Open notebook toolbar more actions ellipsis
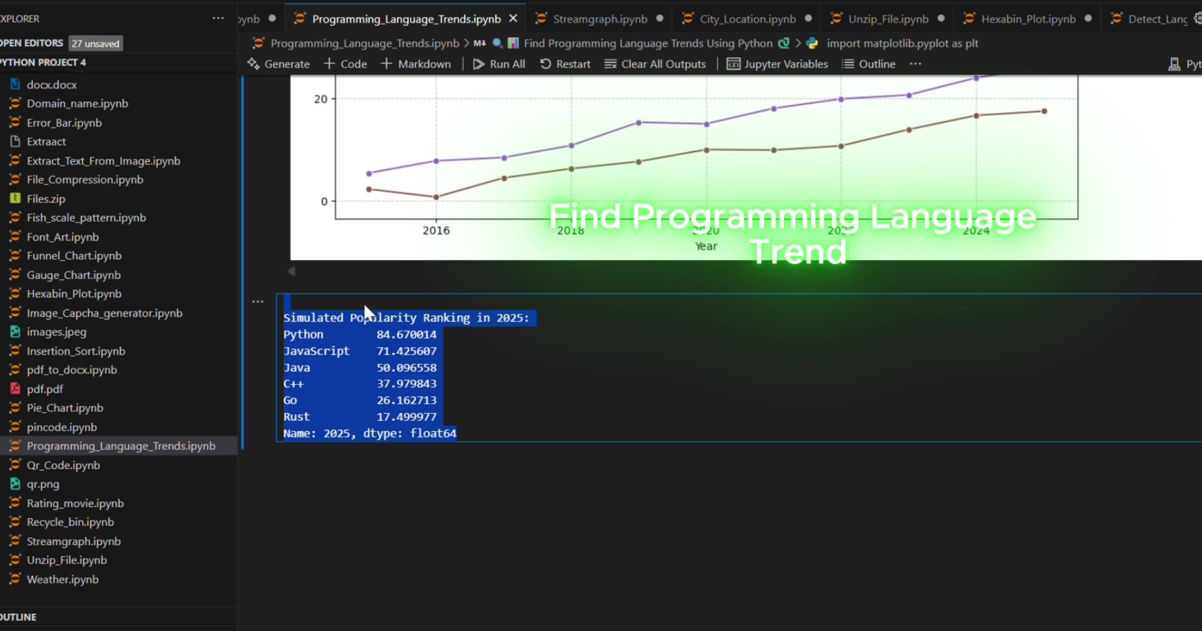The width and height of the screenshot is (1202, 631). click(915, 64)
